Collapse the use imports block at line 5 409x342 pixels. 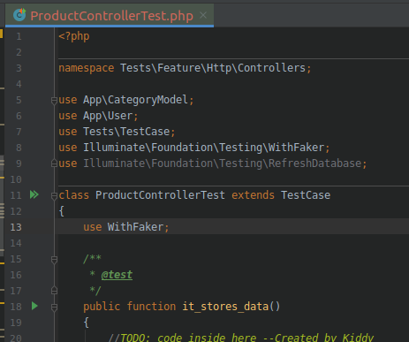[54, 101]
